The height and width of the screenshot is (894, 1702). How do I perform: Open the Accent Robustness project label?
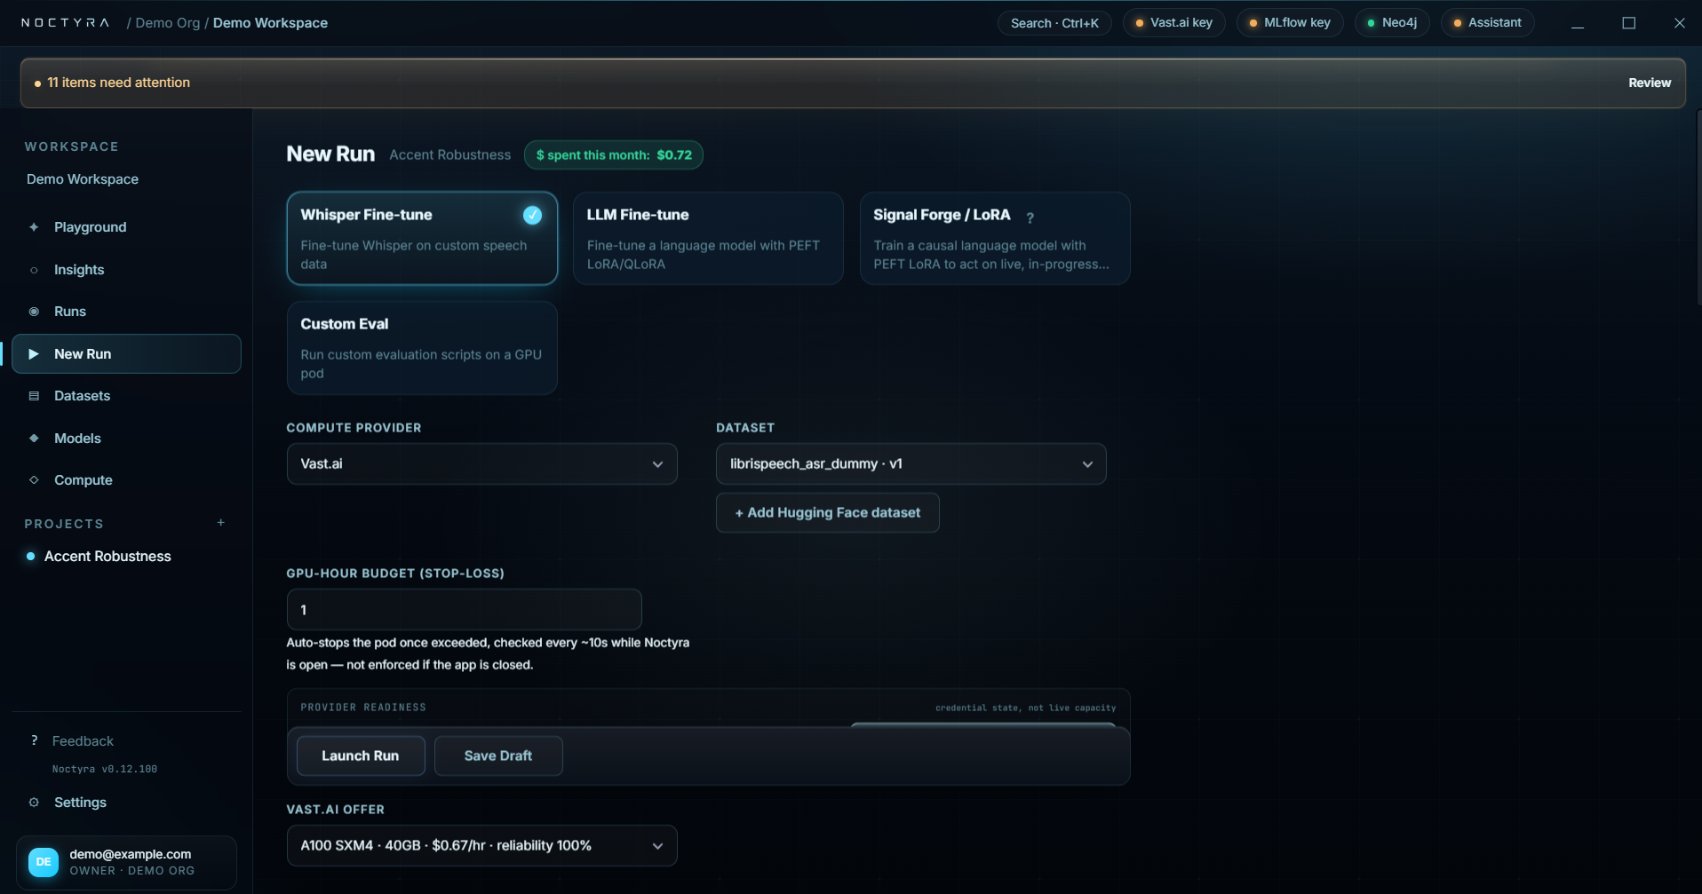pos(107,557)
